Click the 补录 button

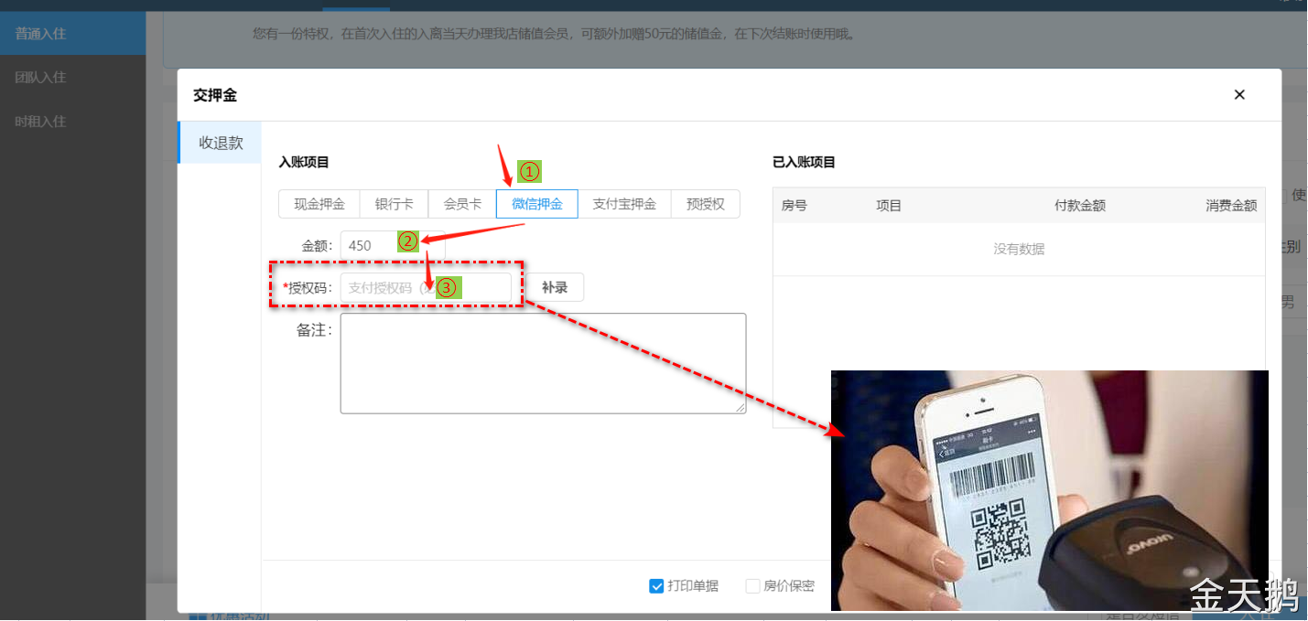click(555, 287)
